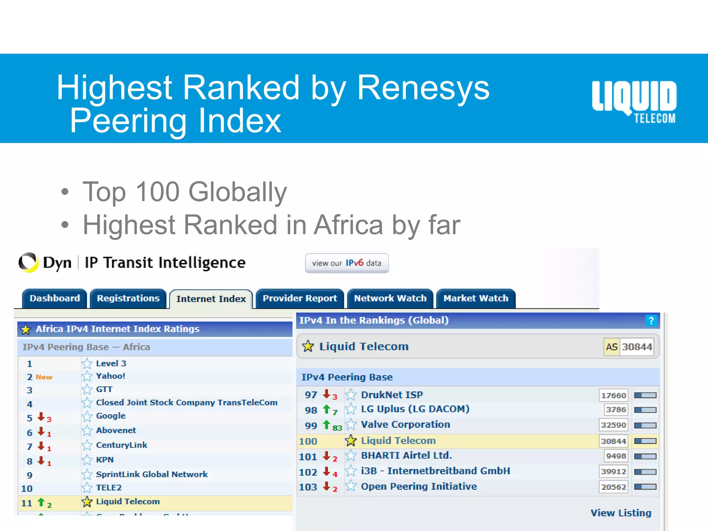708x531 pixels.
Task: Open CenturyLink provider link
Action: coord(122,445)
